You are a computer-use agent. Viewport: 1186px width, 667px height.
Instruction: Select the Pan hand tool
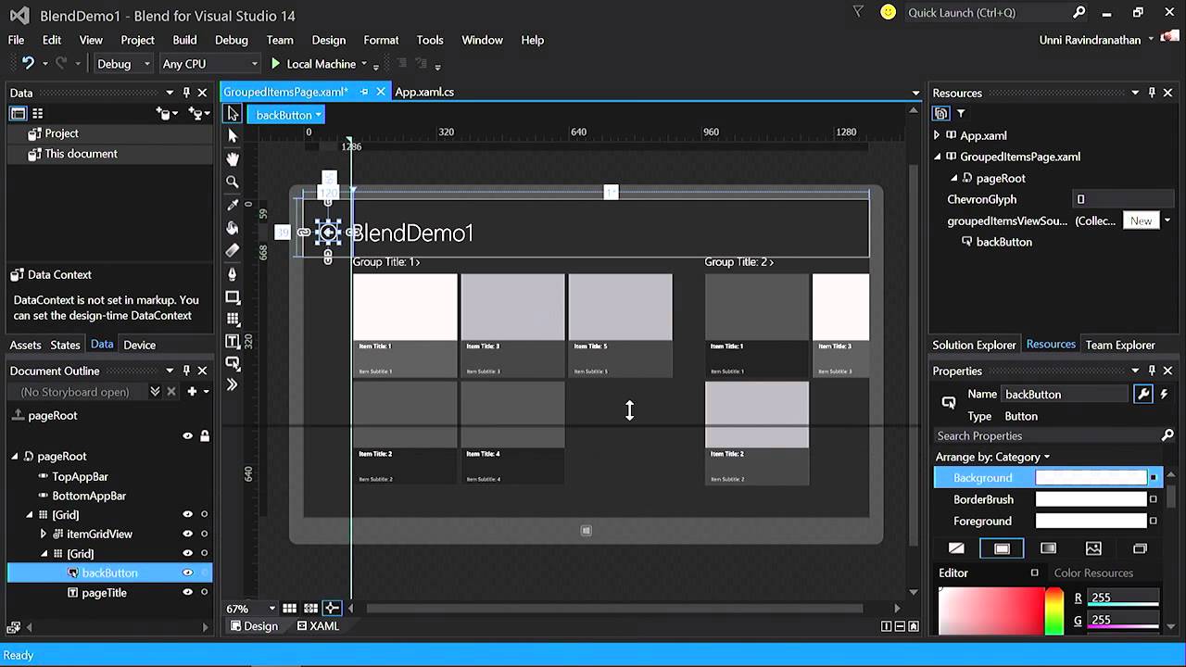[x=233, y=158]
